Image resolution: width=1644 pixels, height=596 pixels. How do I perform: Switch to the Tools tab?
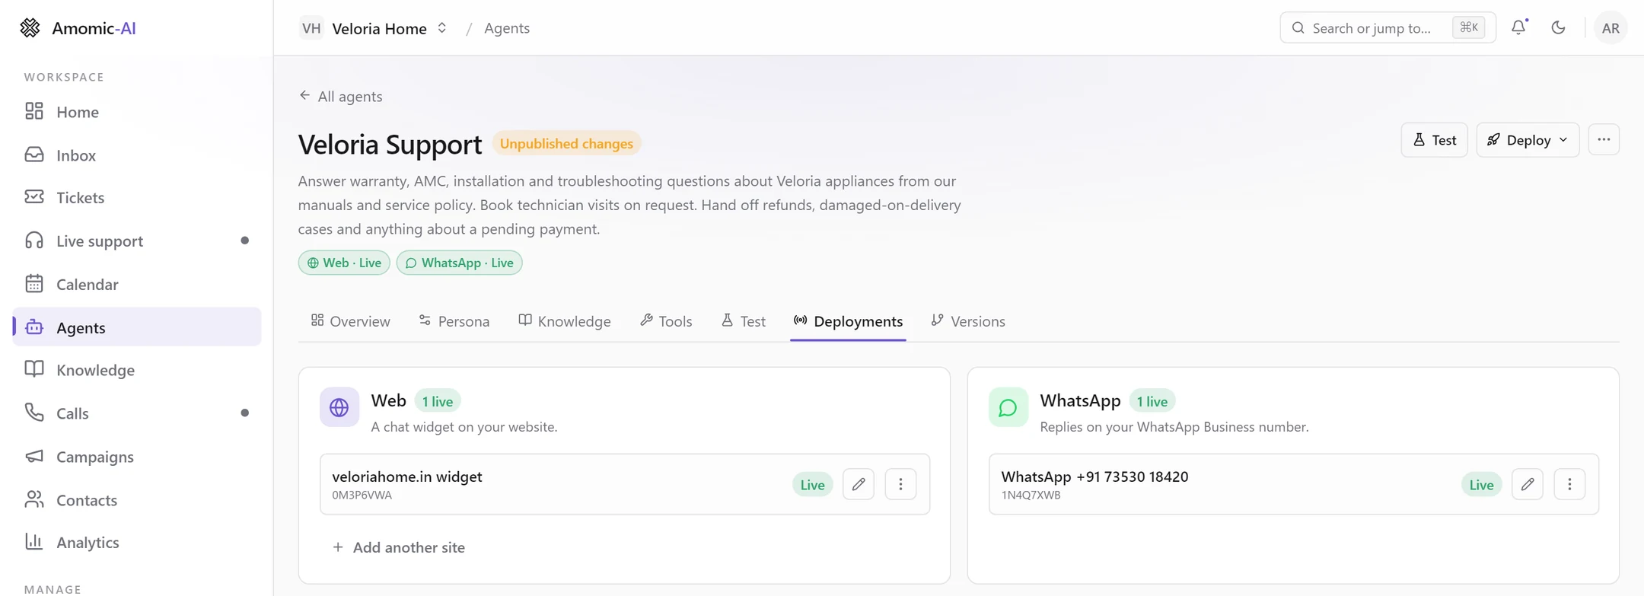pyautogui.click(x=666, y=321)
